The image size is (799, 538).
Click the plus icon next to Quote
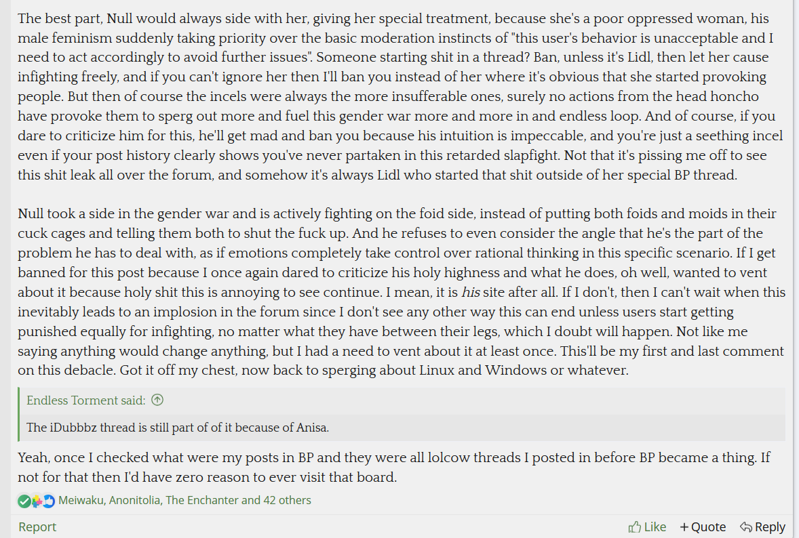click(684, 527)
